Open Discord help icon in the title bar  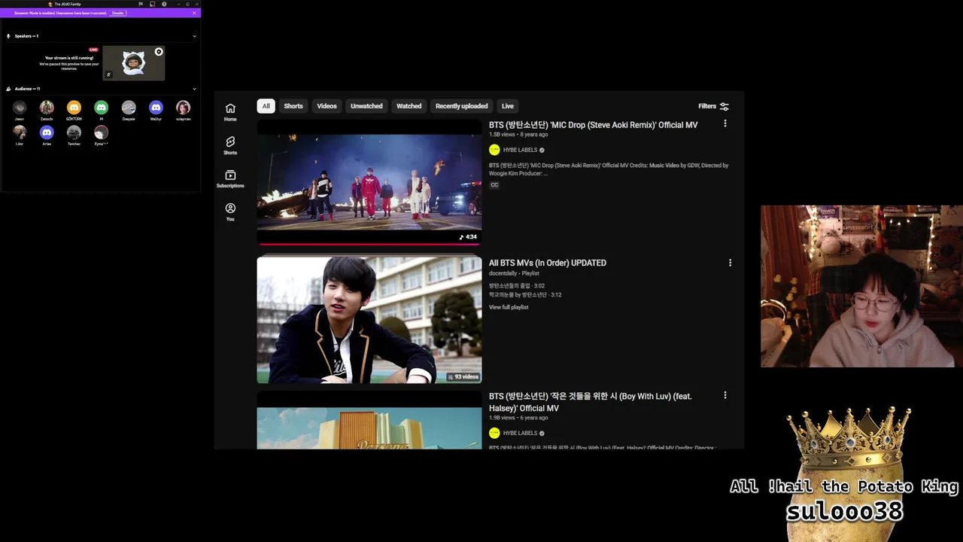coord(164,4)
